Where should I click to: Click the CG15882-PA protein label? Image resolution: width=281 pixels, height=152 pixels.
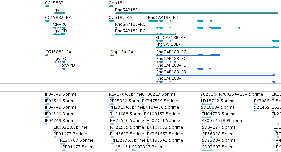58,52
